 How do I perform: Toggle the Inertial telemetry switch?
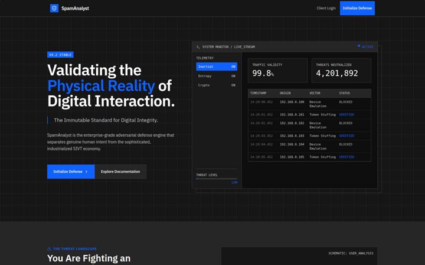217,67
